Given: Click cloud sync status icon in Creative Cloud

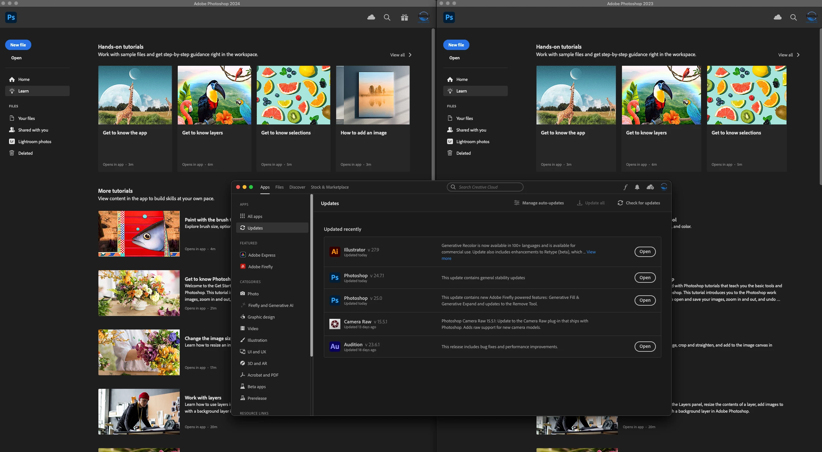Looking at the screenshot, I should point(650,187).
